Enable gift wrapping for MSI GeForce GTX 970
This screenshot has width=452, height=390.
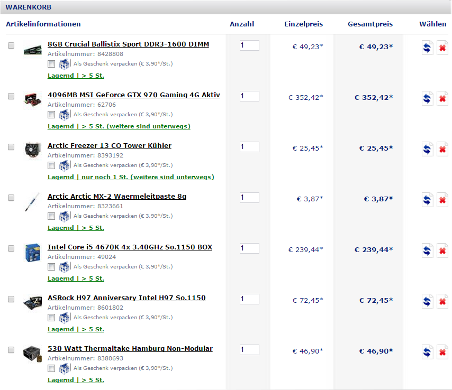(x=51, y=115)
